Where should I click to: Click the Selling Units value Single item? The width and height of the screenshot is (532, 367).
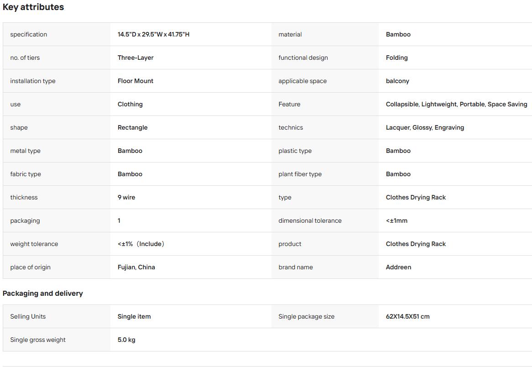click(134, 316)
